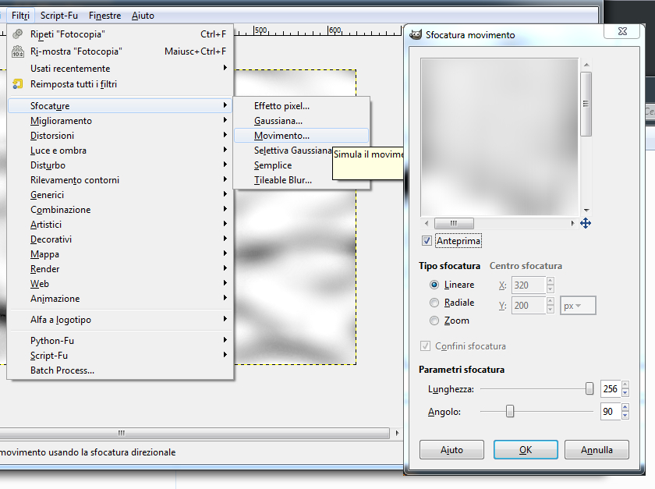The width and height of the screenshot is (655, 489).
Task: Select the Radiale blur type
Action: [x=434, y=303]
